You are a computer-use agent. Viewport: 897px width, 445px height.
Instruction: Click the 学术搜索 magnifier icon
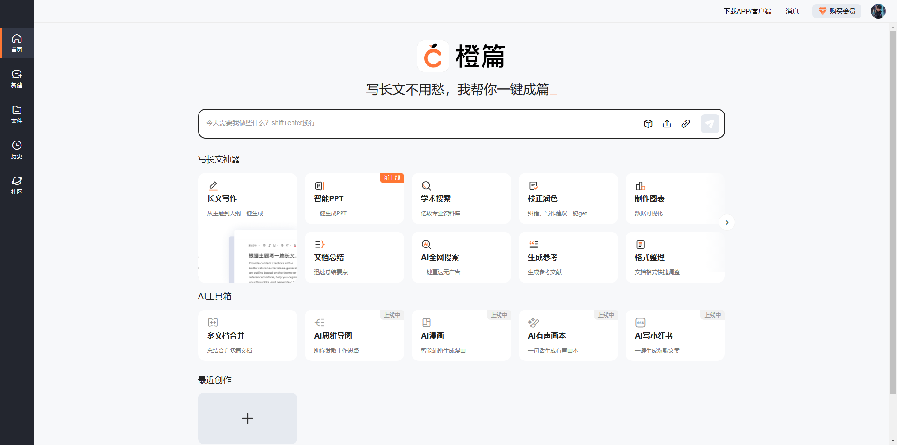click(426, 185)
